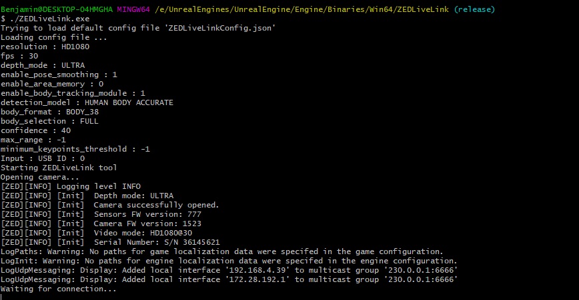
Task: Click the resolution : HD1080 line
Action: click(45, 47)
